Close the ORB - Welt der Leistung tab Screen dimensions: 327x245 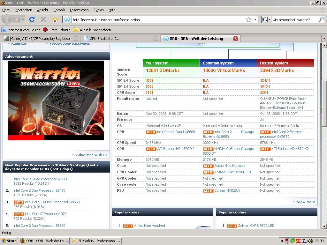click(236, 39)
